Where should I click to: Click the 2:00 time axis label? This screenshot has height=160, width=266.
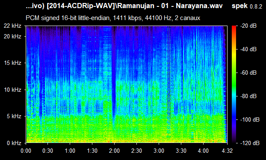click(114, 151)
